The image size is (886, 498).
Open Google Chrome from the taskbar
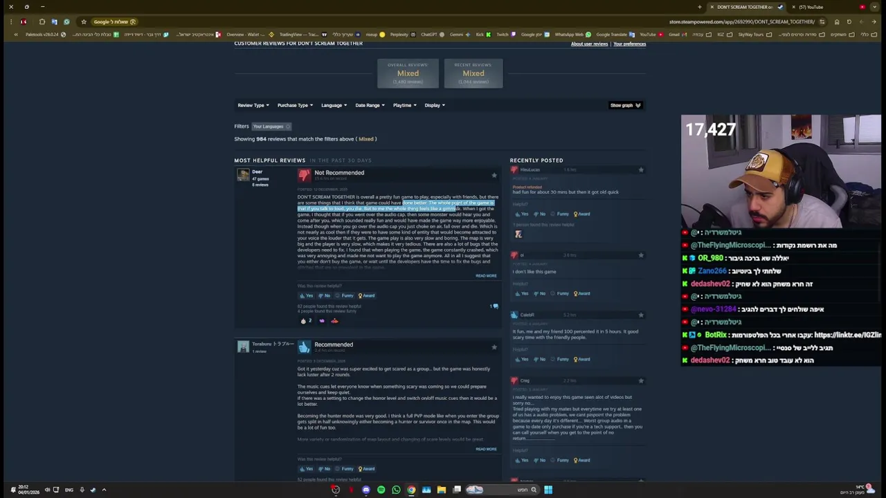[411, 490]
